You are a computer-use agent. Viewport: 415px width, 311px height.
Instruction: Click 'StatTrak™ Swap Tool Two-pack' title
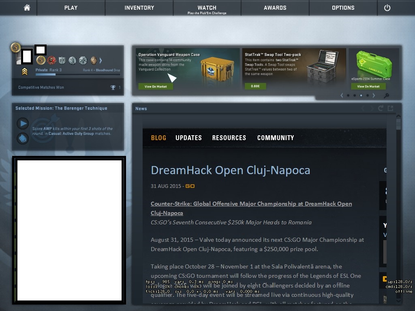[273, 55]
